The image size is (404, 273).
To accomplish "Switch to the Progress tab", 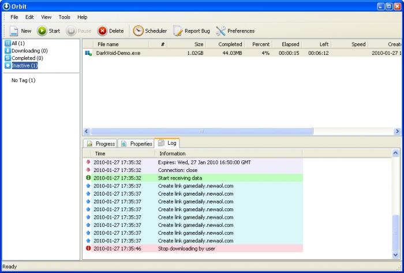I will pyautogui.click(x=100, y=144).
